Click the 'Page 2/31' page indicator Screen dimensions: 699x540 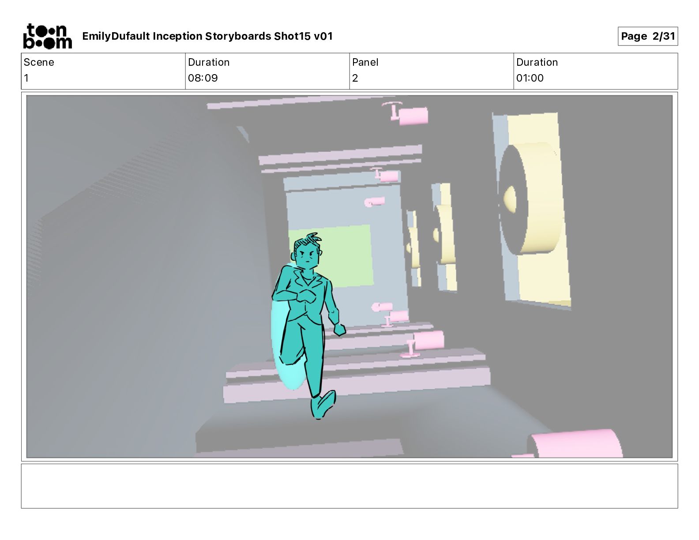(647, 36)
